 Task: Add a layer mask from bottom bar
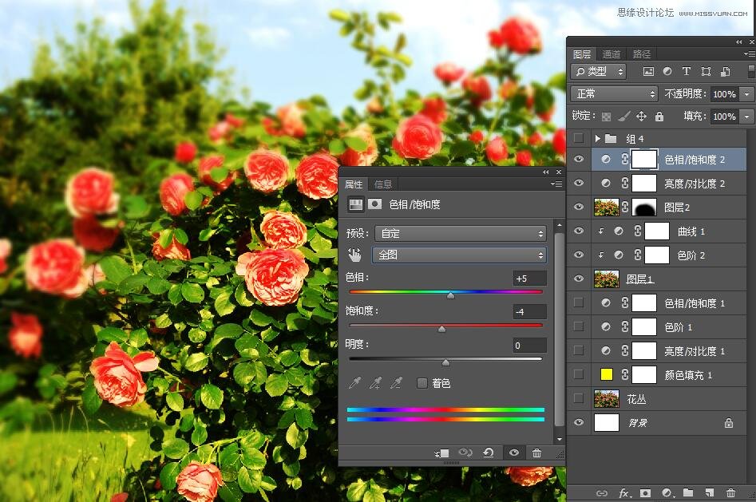tap(645, 493)
